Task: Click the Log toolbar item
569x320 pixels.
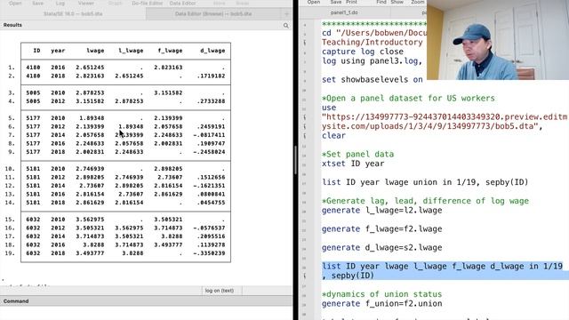Action: 60,3
